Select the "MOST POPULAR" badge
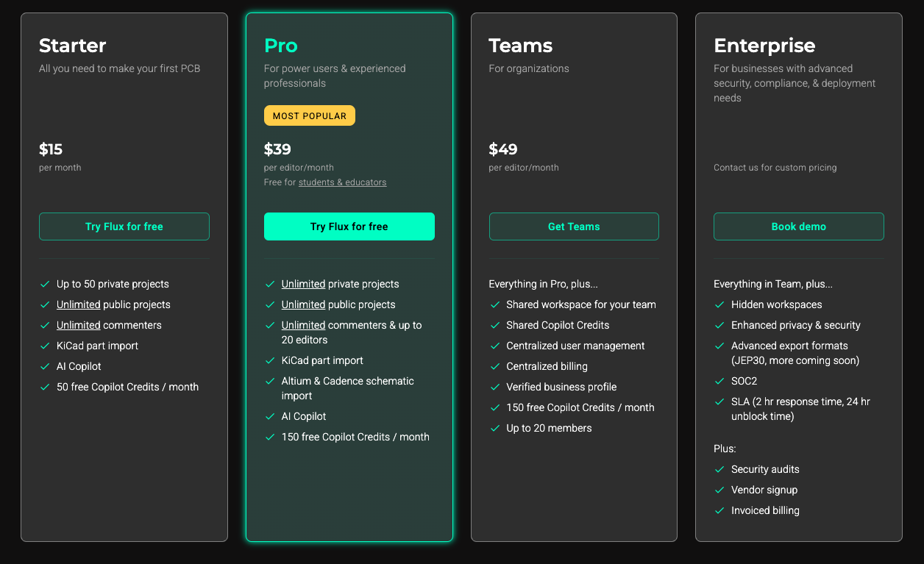 tap(310, 115)
